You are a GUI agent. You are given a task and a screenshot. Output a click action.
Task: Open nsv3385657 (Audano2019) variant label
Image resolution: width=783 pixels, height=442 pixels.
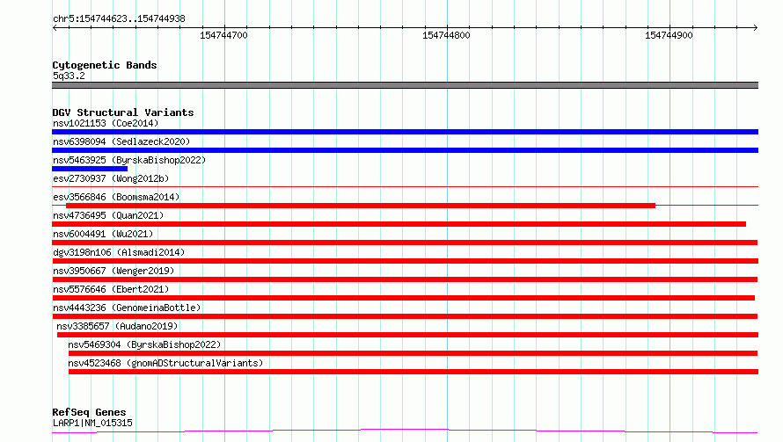click(x=117, y=326)
